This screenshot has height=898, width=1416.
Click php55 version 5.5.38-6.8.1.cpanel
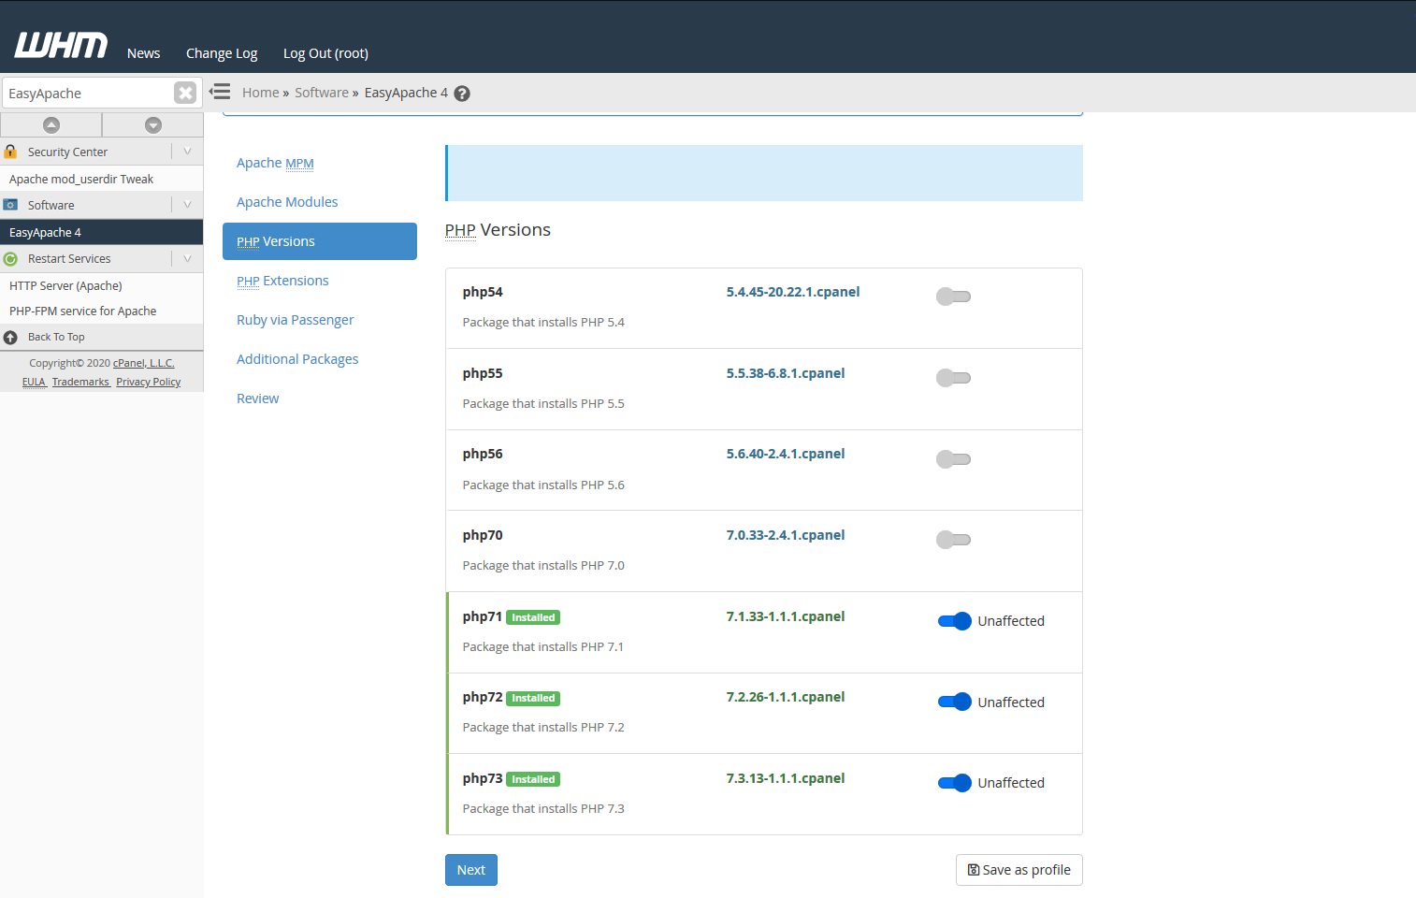click(x=786, y=373)
